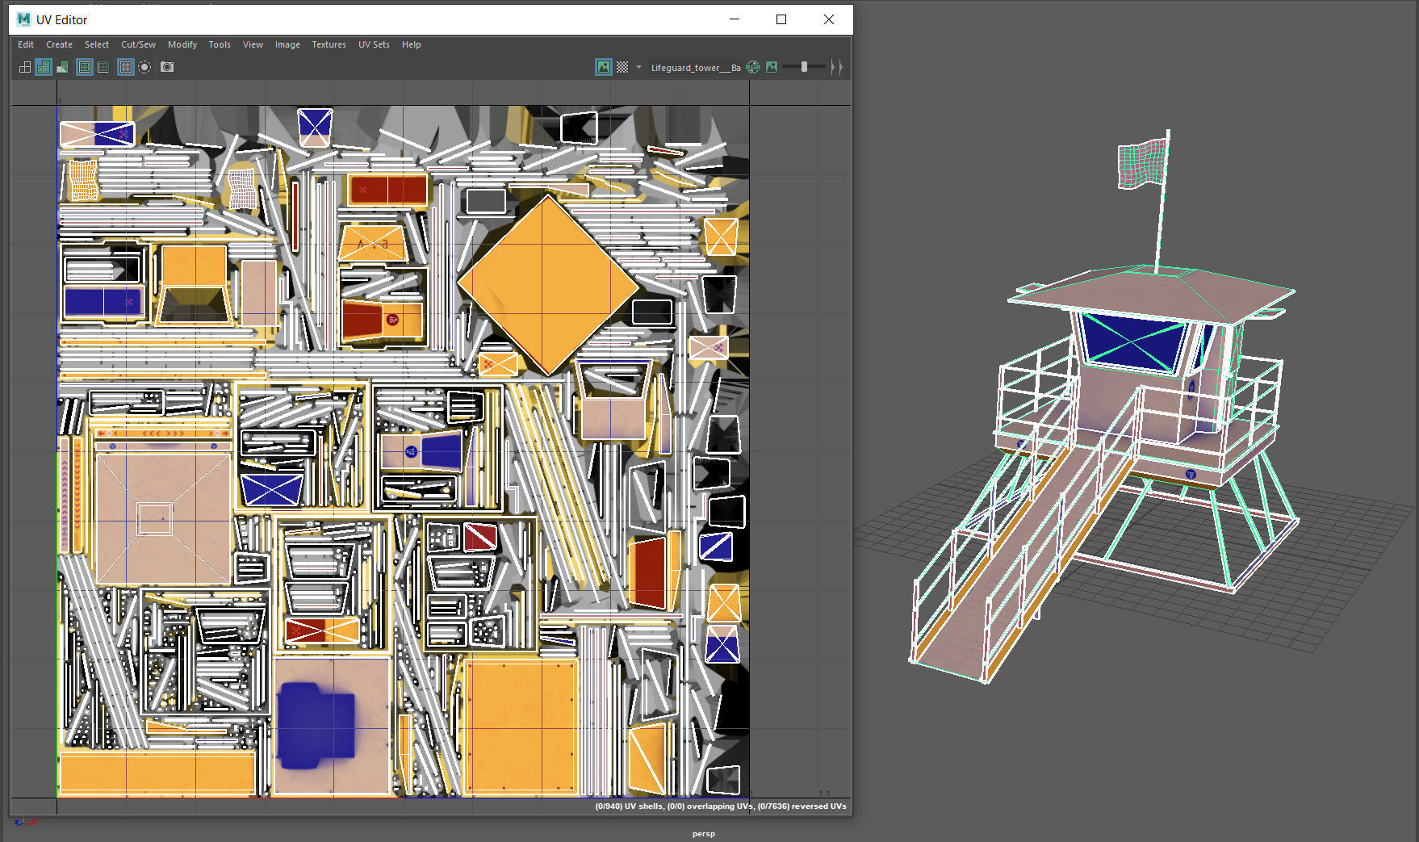
Task: Toggle the RGB channels display icon
Action: tap(753, 67)
